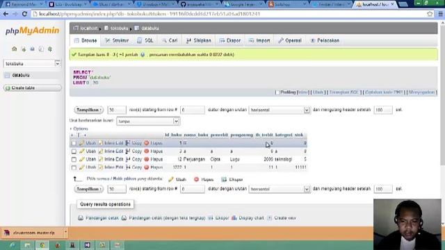Click pencil Ubah icon in the first row
The width and height of the screenshot is (445, 250).
pyautogui.click(x=82, y=143)
